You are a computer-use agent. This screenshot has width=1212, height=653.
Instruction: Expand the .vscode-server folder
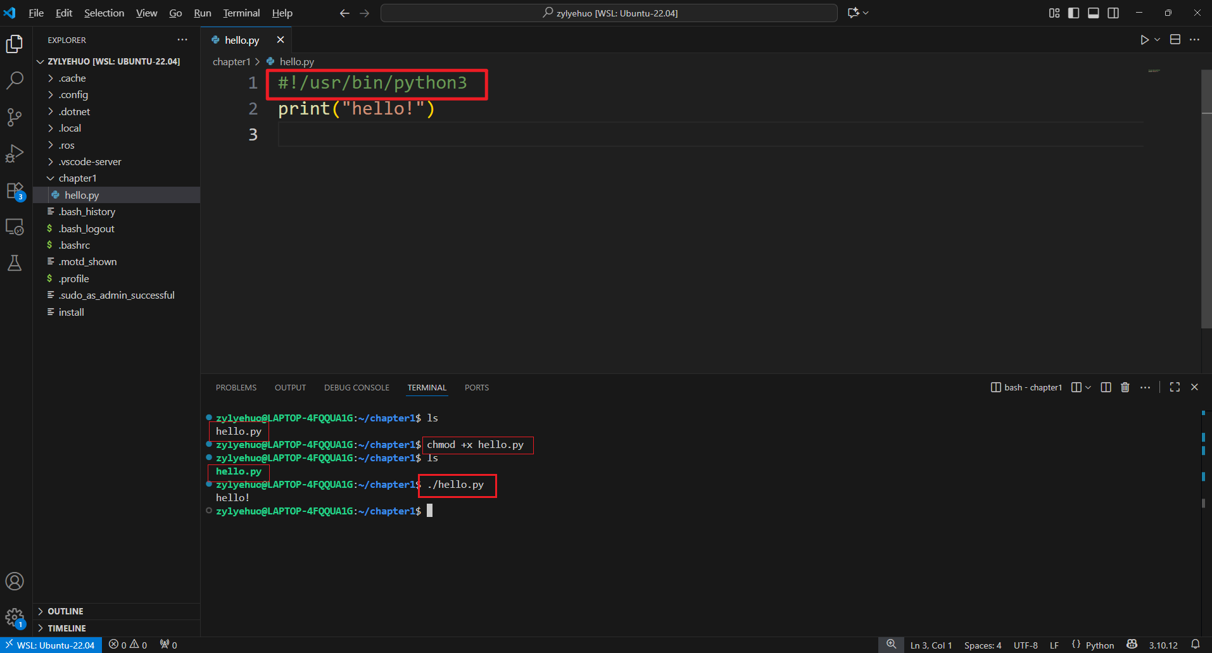click(x=117, y=162)
